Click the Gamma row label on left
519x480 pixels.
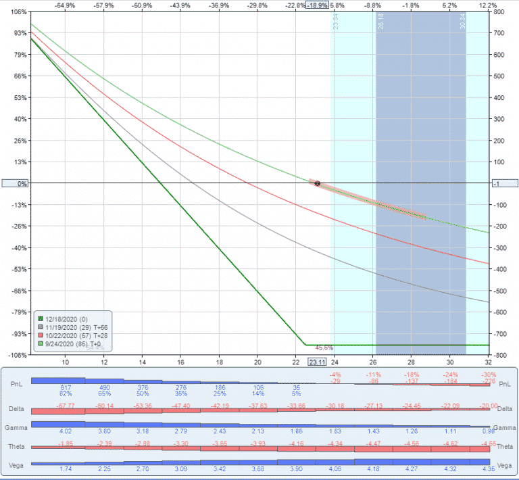[x=17, y=429]
